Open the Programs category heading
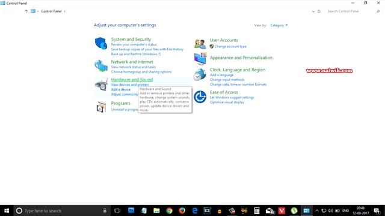The width and height of the screenshot is (385, 216). (x=120, y=103)
